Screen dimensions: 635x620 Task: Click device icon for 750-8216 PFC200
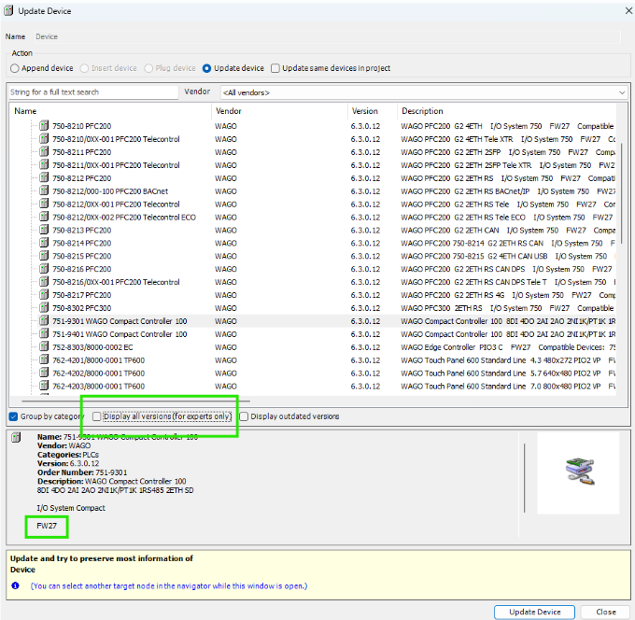44,269
